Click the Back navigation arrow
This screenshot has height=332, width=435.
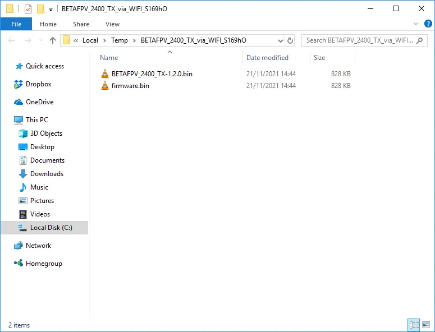(x=11, y=40)
